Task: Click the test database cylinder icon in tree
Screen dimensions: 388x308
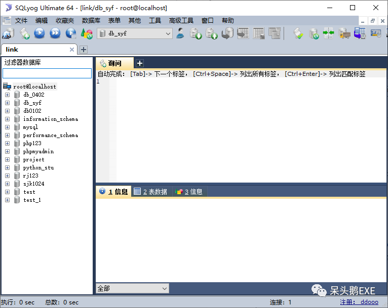Action: [17, 192]
